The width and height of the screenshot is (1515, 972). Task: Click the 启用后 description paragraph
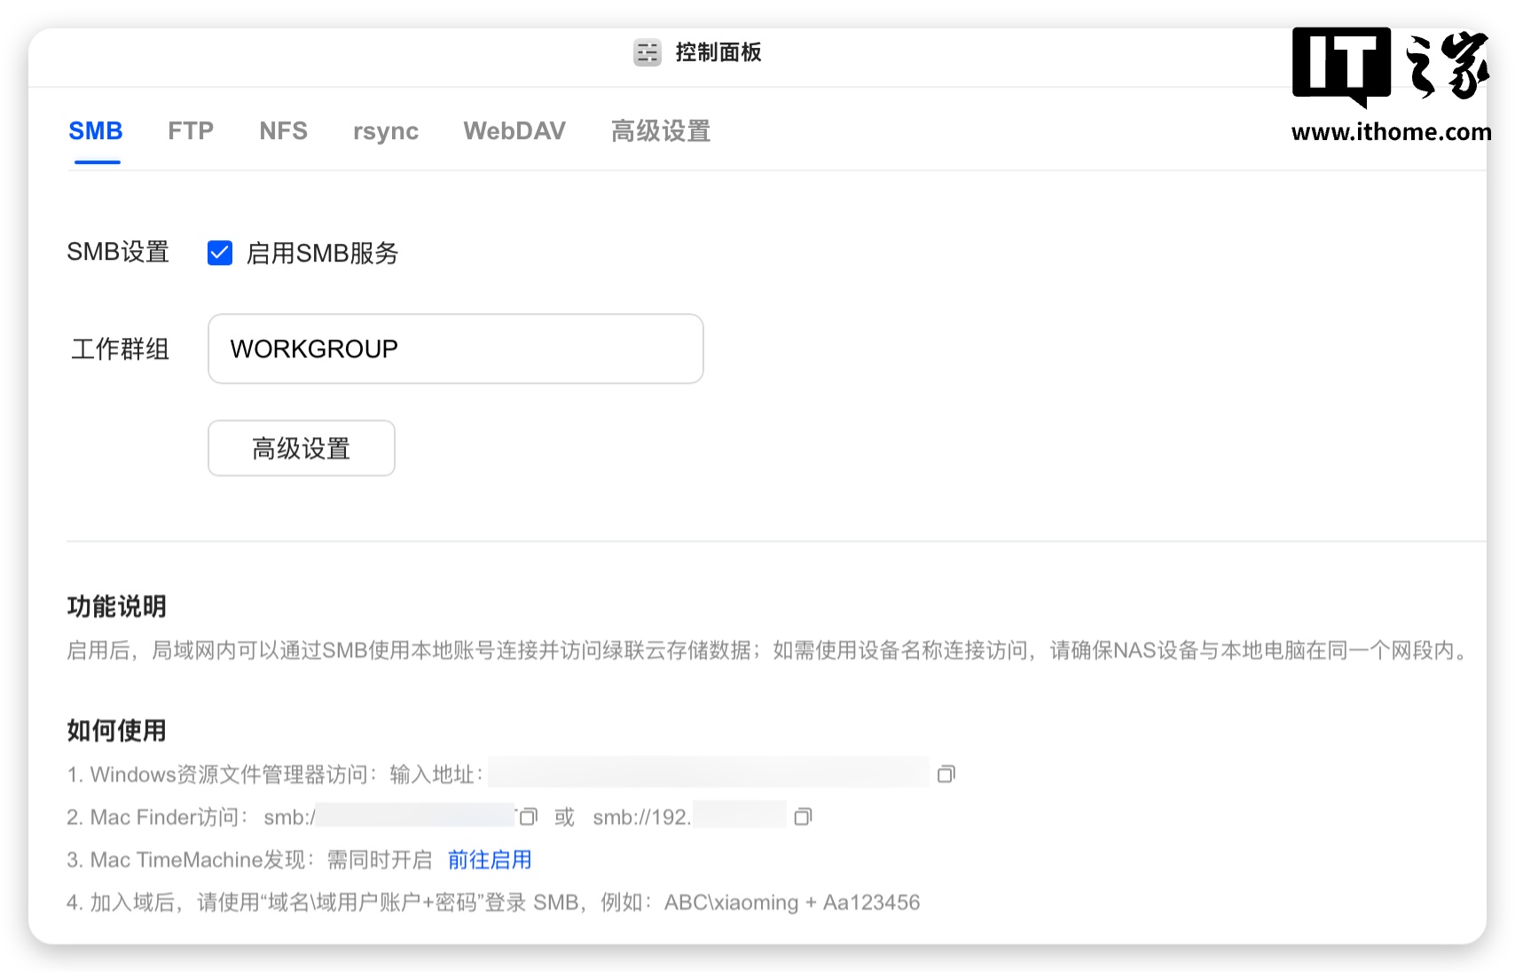click(770, 650)
